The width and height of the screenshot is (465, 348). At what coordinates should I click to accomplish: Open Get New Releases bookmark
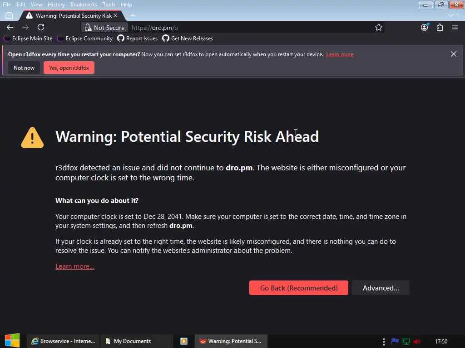coord(188,39)
